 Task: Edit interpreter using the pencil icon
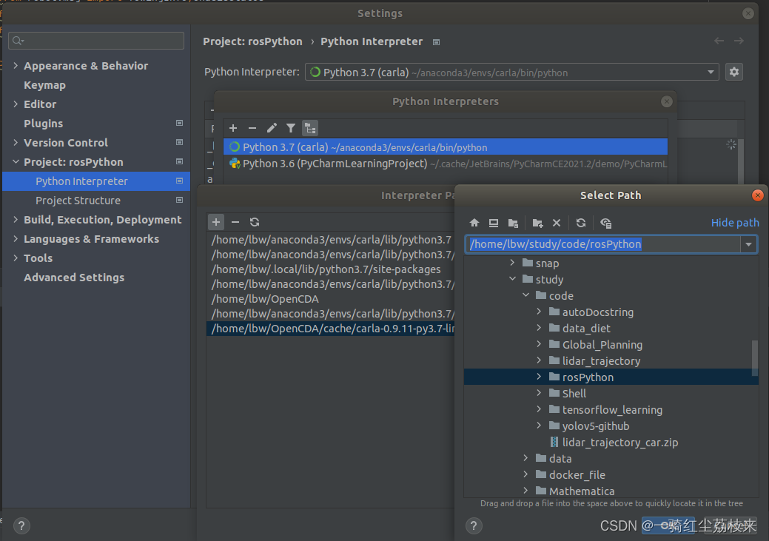click(272, 128)
